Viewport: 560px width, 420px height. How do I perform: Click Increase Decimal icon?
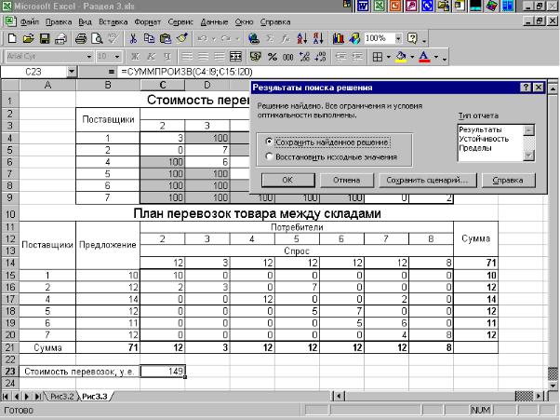coord(304,57)
